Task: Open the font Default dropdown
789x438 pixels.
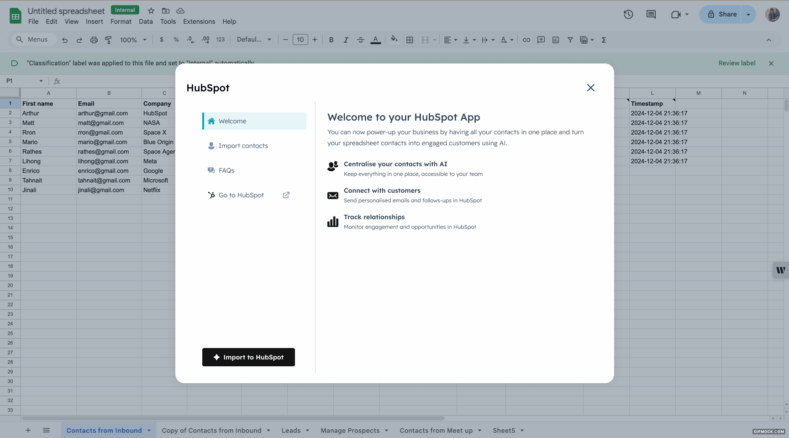Action: coord(254,40)
